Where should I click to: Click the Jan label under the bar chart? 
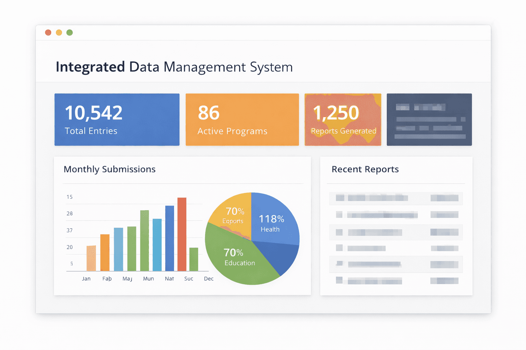(86, 278)
